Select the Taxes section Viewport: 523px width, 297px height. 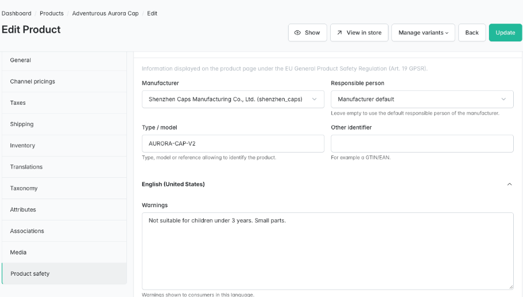(x=64, y=103)
